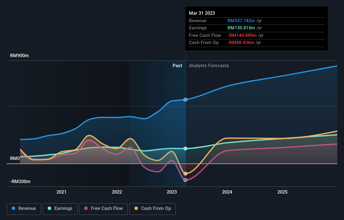Click the -RM88.436m cash from op value
This screenshot has width=344, height=220.
[241, 43]
